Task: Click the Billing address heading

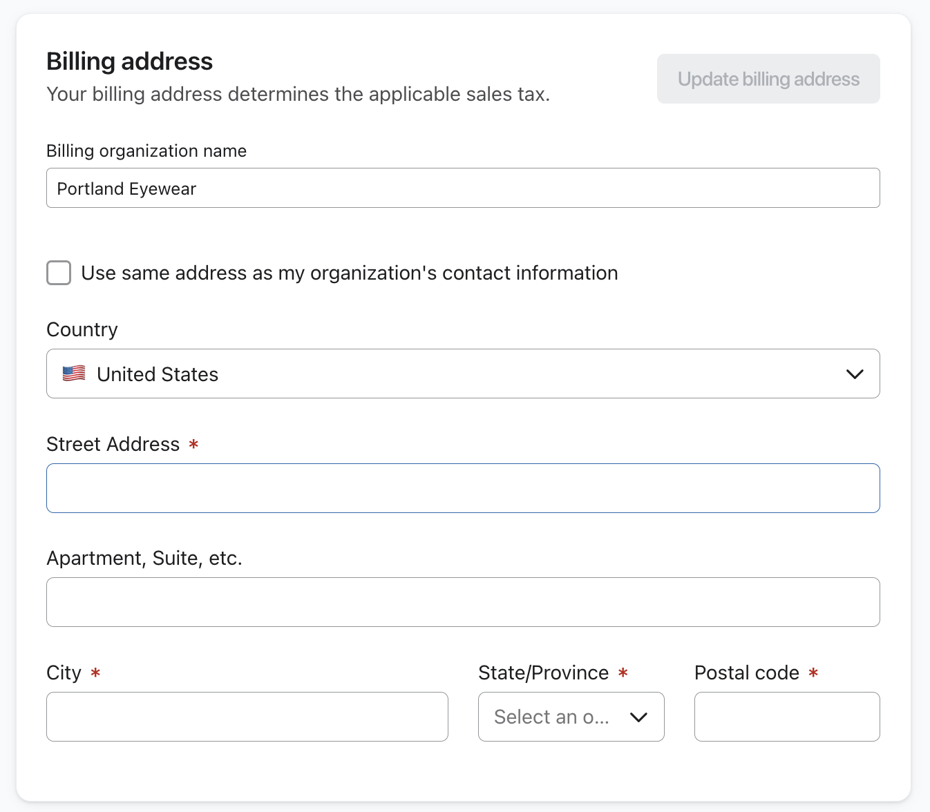Action: 129,61
